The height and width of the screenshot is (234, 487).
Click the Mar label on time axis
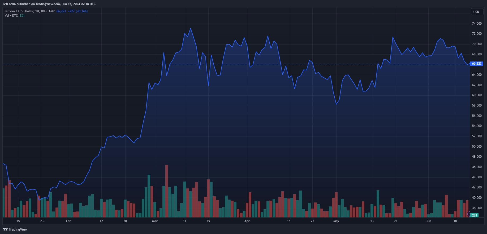(155, 221)
